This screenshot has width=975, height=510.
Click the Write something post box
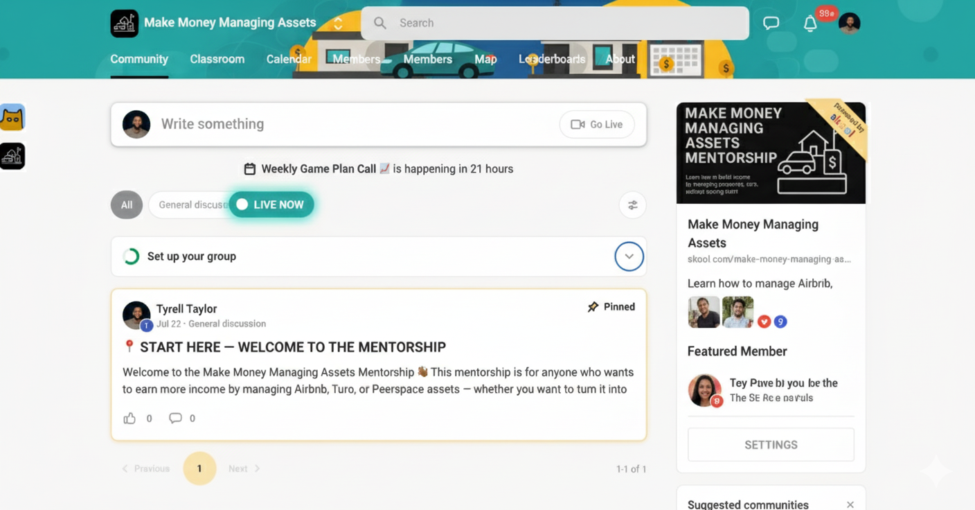pyautogui.click(x=379, y=124)
